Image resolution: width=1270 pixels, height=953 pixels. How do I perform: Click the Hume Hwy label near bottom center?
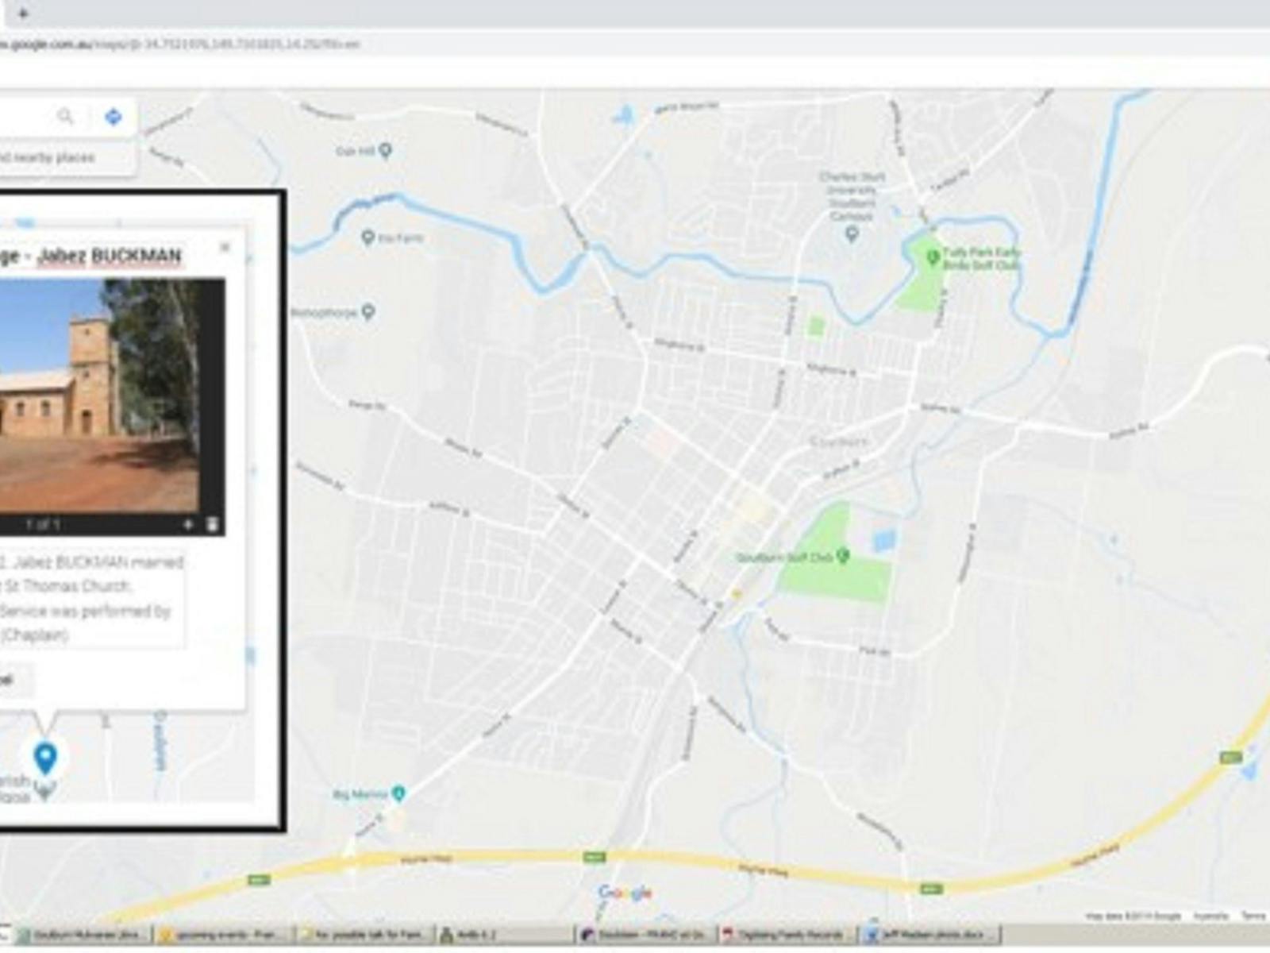[x=762, y=870]
